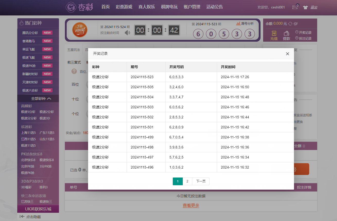The height and width of the screenshot is (221, 337).
Task: Hide sidebar with 点击隐藏
Action: pyautogui.click(x=30, y=217)
